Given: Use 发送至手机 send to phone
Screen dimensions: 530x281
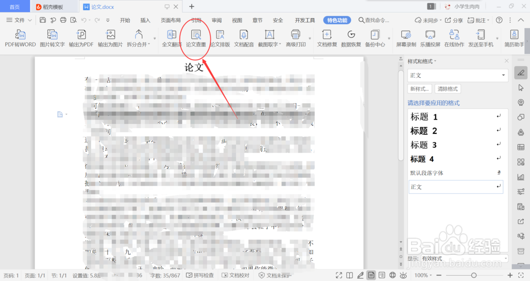Looking at the screenshot, I should pos(481,39).
